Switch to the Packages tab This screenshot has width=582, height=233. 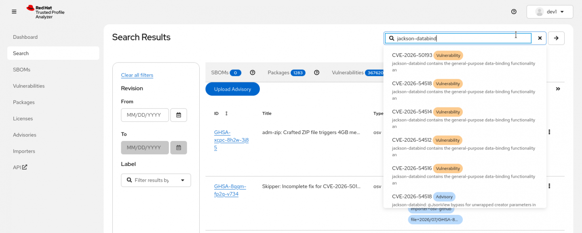(x=286, y=73)
